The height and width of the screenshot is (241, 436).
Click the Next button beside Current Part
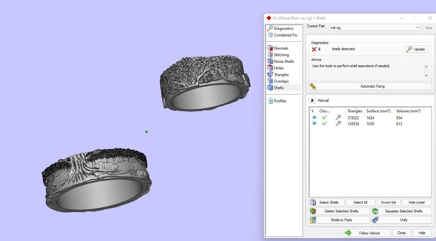click(x=429, y=28)
